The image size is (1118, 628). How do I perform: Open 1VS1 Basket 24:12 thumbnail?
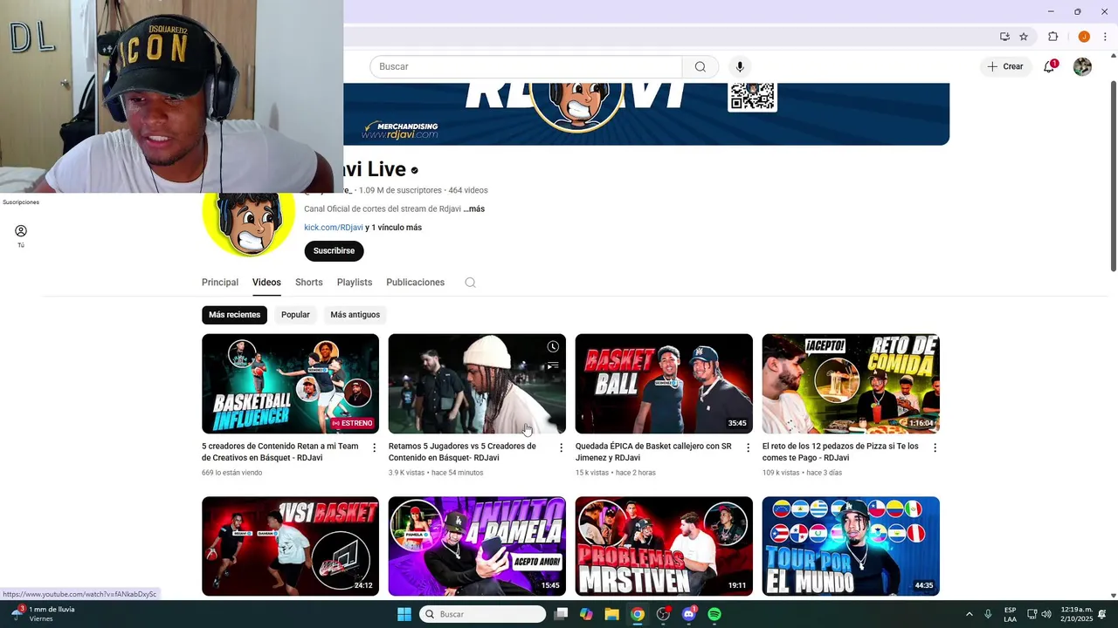[290, 546]
